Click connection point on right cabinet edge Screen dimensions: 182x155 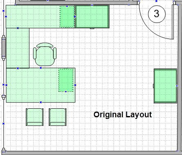[177, 86]
